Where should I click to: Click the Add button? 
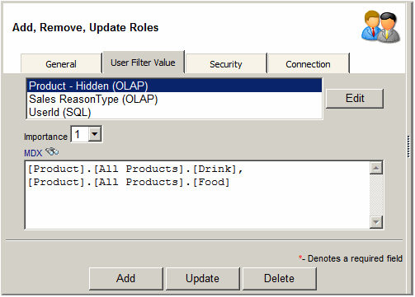126,278
